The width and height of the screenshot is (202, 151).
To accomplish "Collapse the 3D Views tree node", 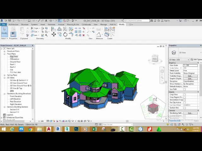I will point(4,78).
